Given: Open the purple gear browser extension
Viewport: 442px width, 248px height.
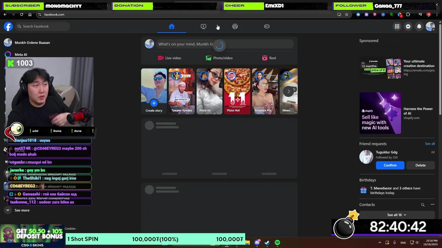Looking at the screenshot, I should click(366, 14).
